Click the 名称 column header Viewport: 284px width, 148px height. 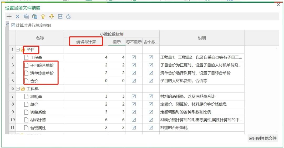(x=40, y=38)
